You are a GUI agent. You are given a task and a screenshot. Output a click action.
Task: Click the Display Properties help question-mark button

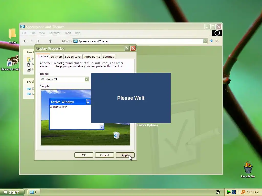127,48
